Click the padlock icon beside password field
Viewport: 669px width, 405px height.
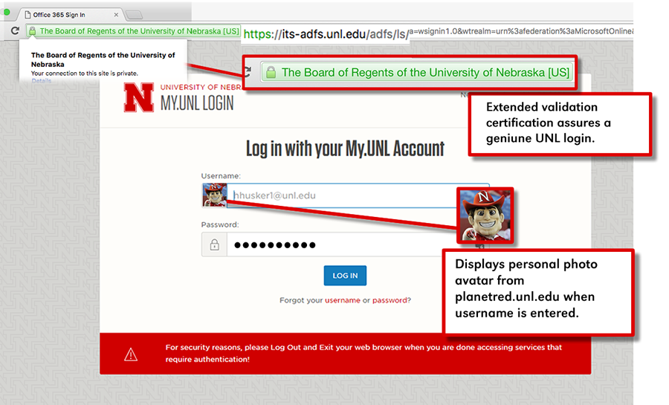pyautogui.click(x=214, y=244)
